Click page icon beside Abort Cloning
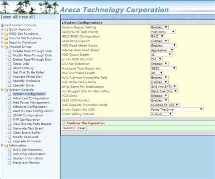The width and height of the screenshot is (215, 179). pos(10,68)
